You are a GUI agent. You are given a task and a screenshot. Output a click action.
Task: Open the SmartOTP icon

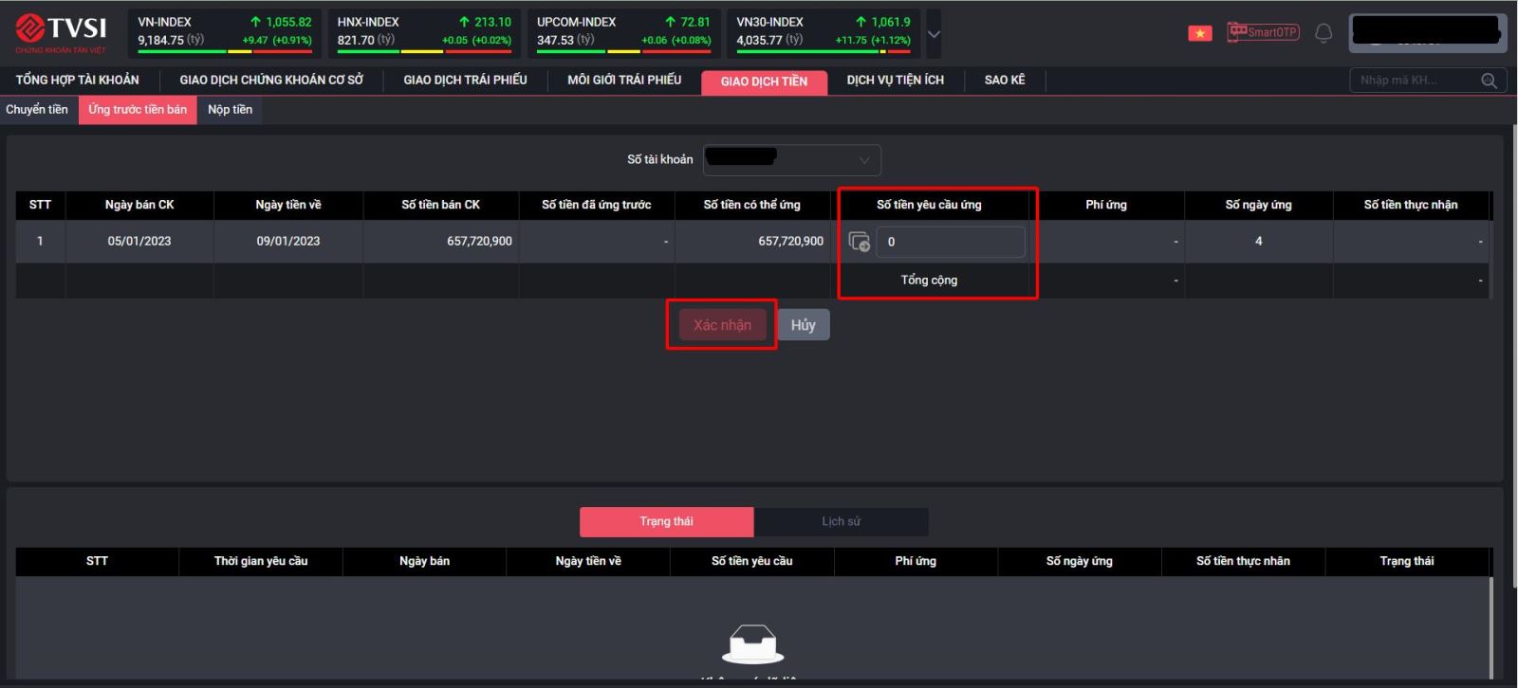(x=1262, y=32)
